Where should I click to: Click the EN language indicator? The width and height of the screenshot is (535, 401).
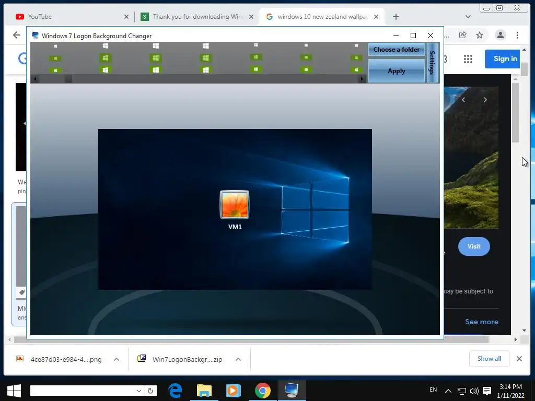pos(433,390)
